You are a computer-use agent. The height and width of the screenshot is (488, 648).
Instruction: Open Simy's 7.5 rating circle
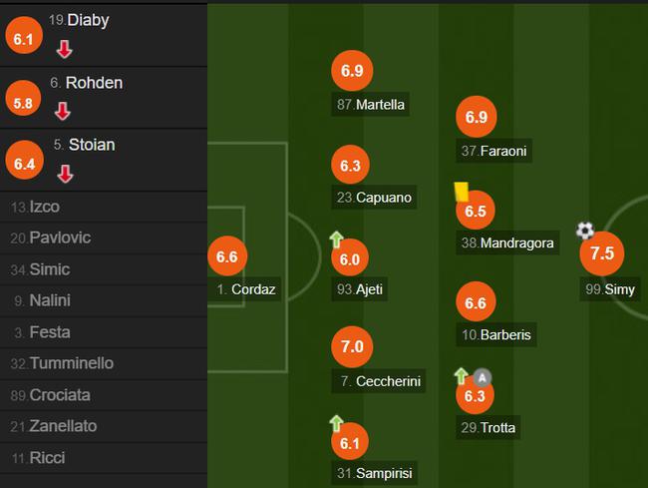click(602, 253)
